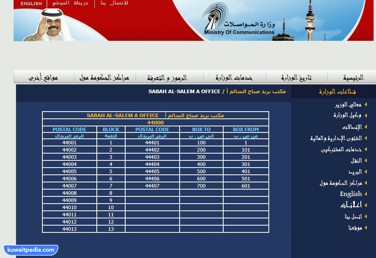Click the box-to value 700
Screen dimensions: 376x258
pos(201,186)
